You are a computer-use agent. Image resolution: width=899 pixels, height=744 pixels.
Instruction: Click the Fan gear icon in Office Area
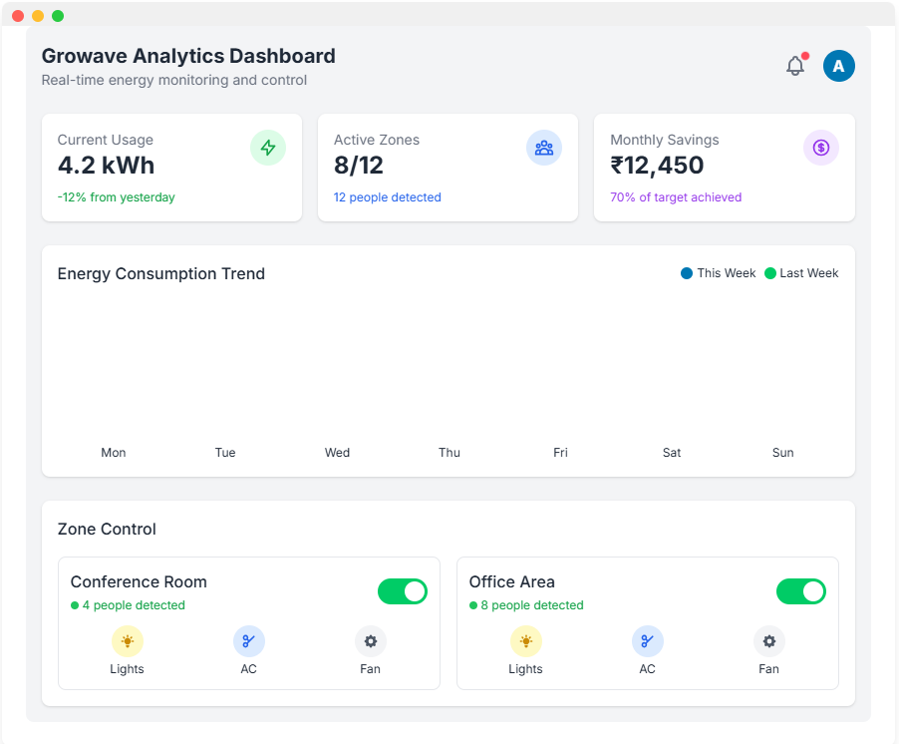(768, 641)
